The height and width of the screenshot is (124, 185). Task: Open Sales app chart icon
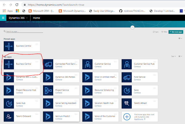tap(127, 90)
